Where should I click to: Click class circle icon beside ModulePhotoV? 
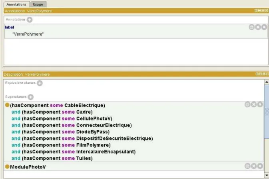click(x=7, y=167)
